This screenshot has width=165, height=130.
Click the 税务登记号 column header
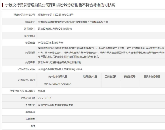point(129,77)
